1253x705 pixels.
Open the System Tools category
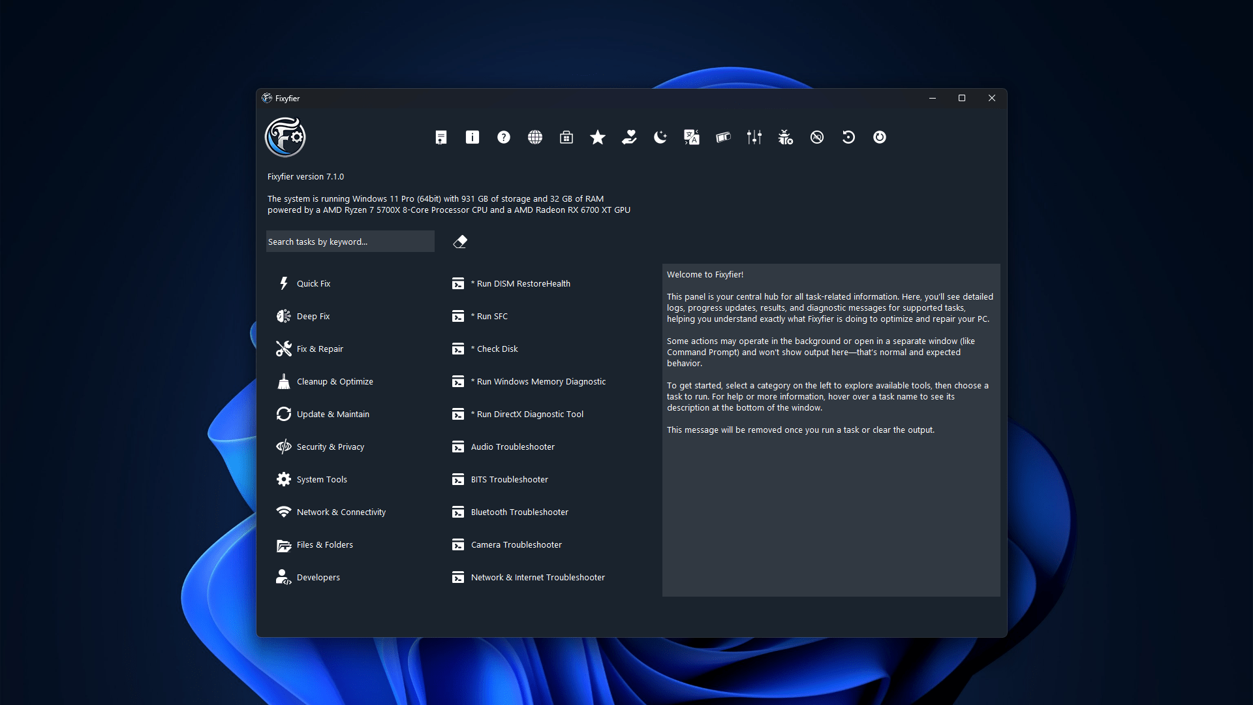pyautogui.click(x=321, y=479)
